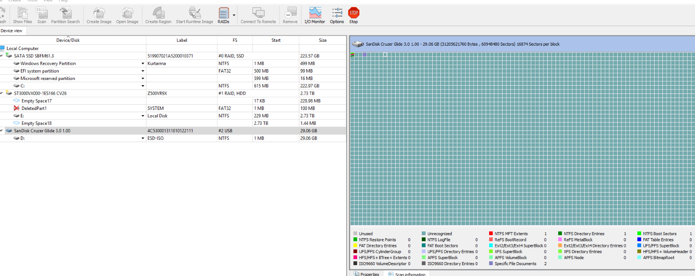This screenshot has height=276, width=695.
Task: Open the dropdown for Windows Recovery Partition
Action: click(x=142, y=63)
